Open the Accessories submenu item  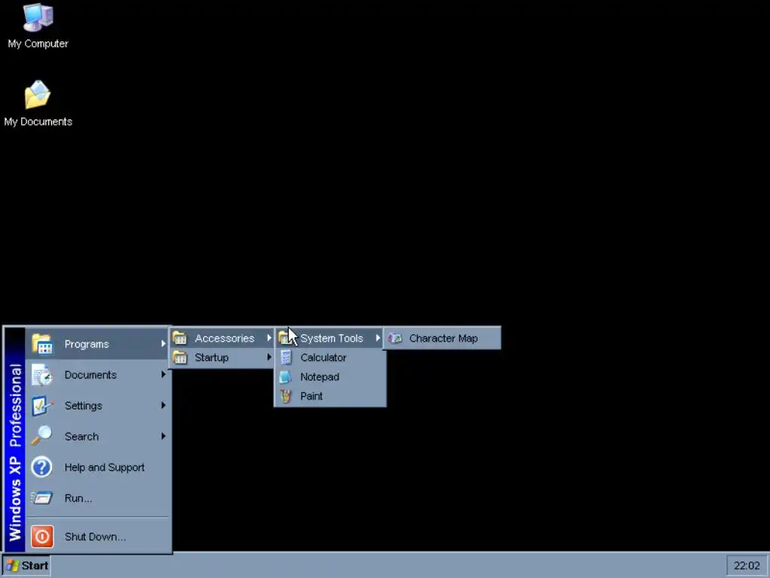click(x=222, y=338)
